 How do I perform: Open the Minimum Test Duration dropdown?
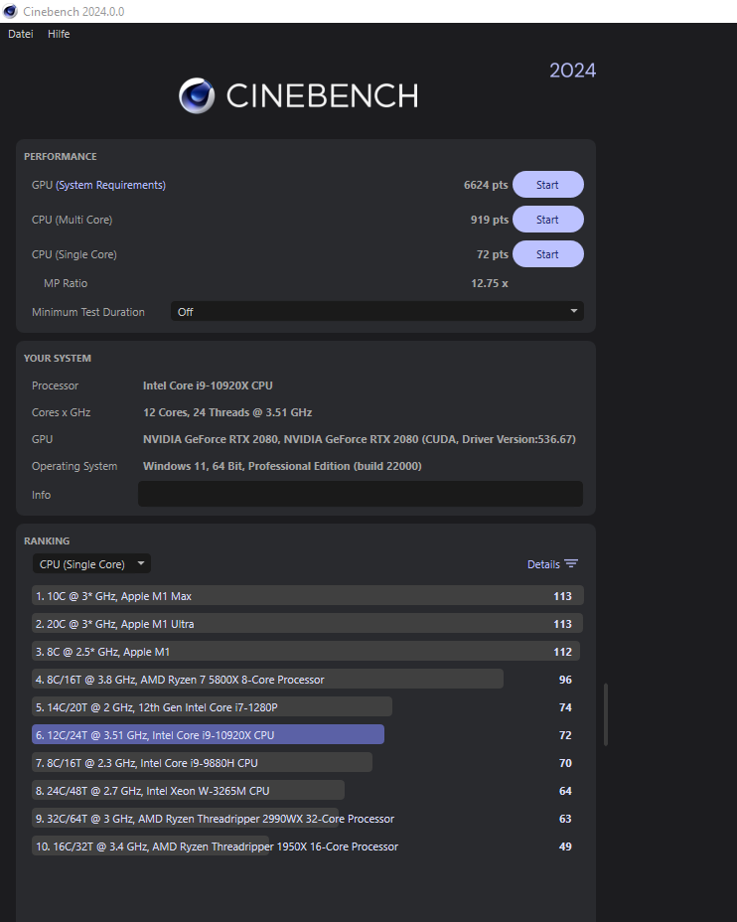377,312
